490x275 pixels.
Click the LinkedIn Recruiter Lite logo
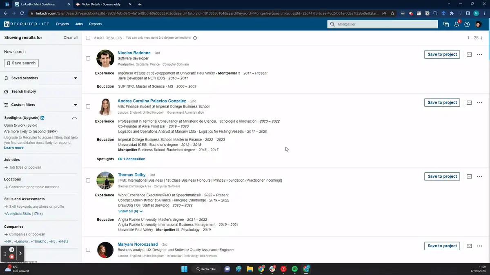[27, 24]
